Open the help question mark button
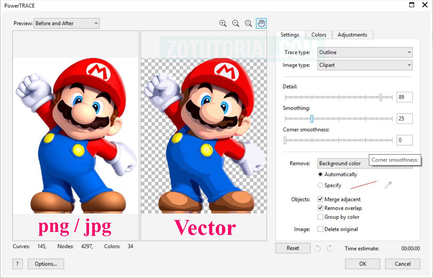 [17, 264]
